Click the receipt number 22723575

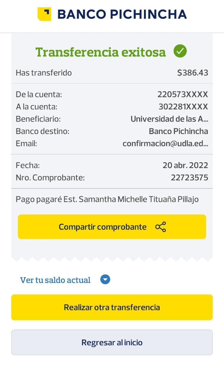point(189,177)
